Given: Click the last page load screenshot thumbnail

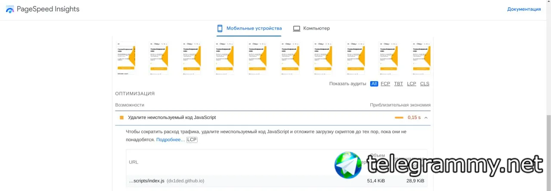Looking at the screenshot, I should click(x=421, y=58).
